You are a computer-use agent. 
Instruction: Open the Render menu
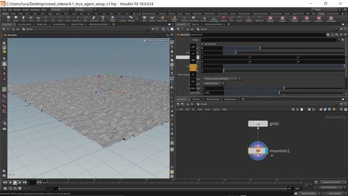(17, 10)
